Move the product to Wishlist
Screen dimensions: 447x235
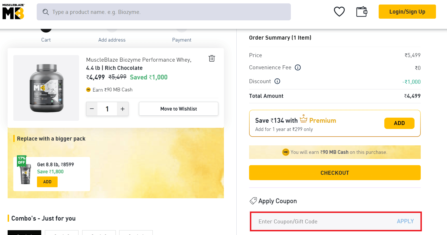click(178, 109)
